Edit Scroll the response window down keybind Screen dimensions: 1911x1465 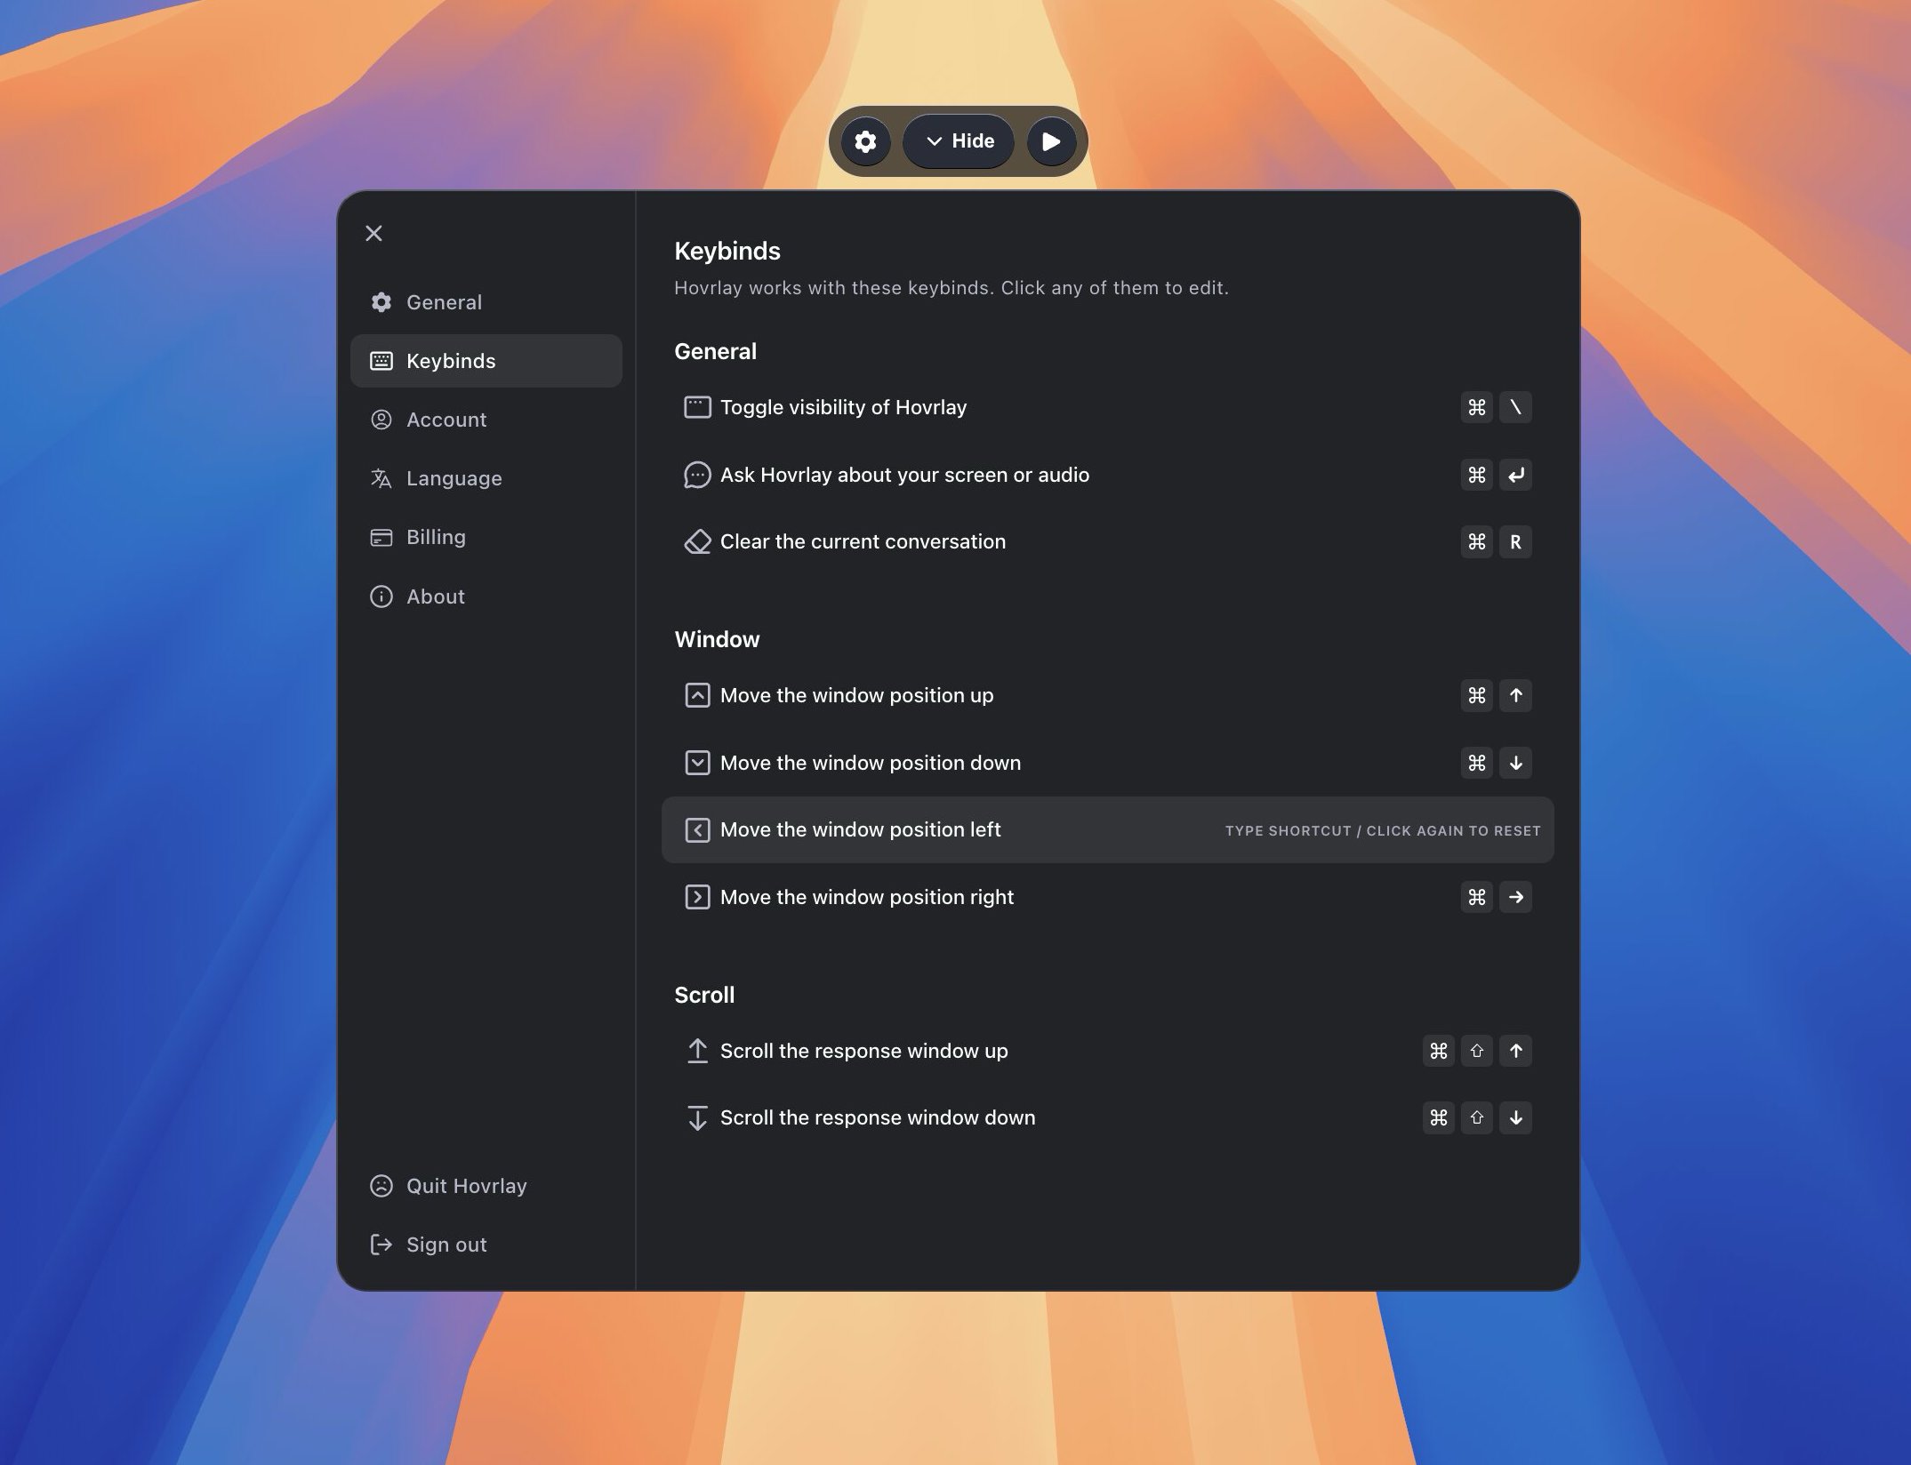[x=1107, y=1117]
